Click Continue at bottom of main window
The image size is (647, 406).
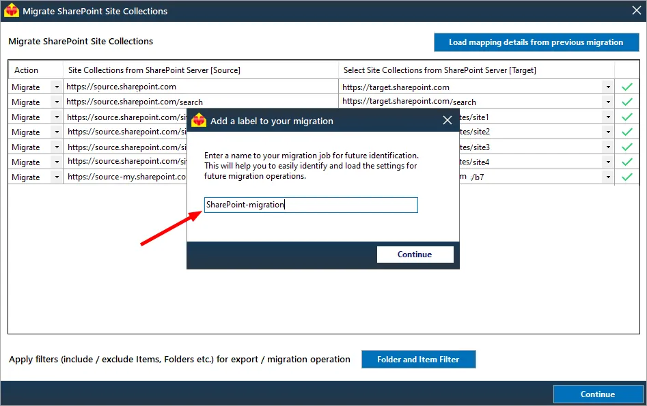[x=598, y=394]
